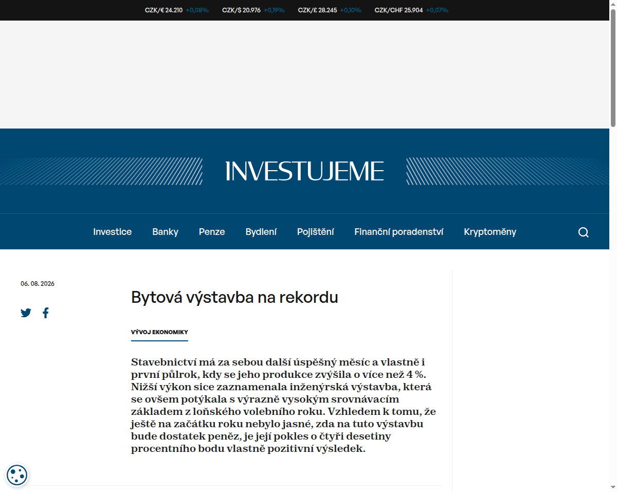
Task: Click the +0,10% change next to CZK/£
Action: coord(351,10)
